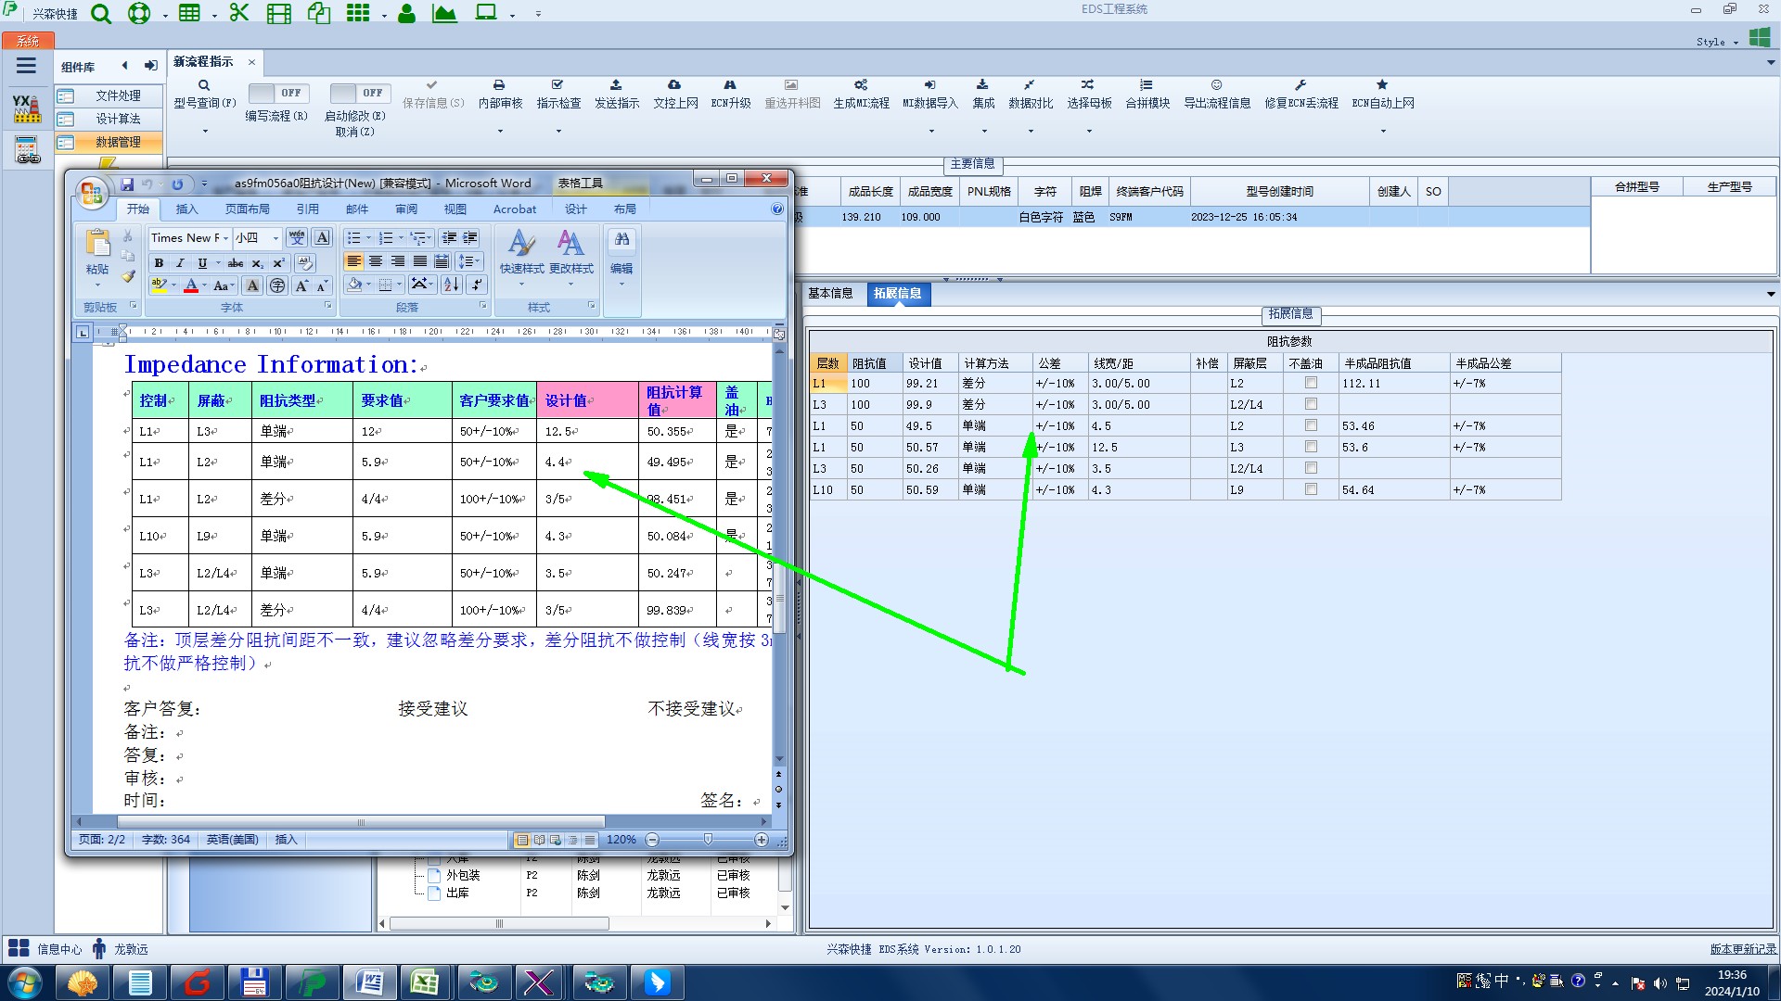Image resolution: width=1781 pixels, height=1001 pixels.
Task: Click the strikethrough abc icon in Word
Action: [236, 263]
